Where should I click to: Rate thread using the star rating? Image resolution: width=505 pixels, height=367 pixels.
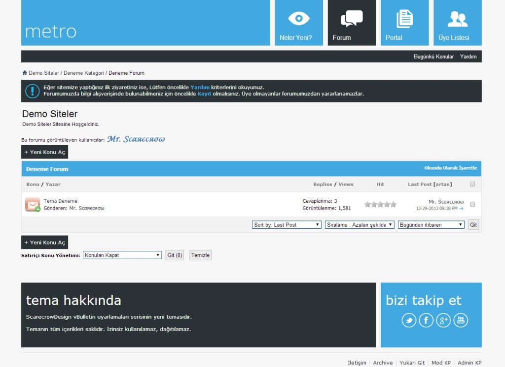(x=380, y=205)
